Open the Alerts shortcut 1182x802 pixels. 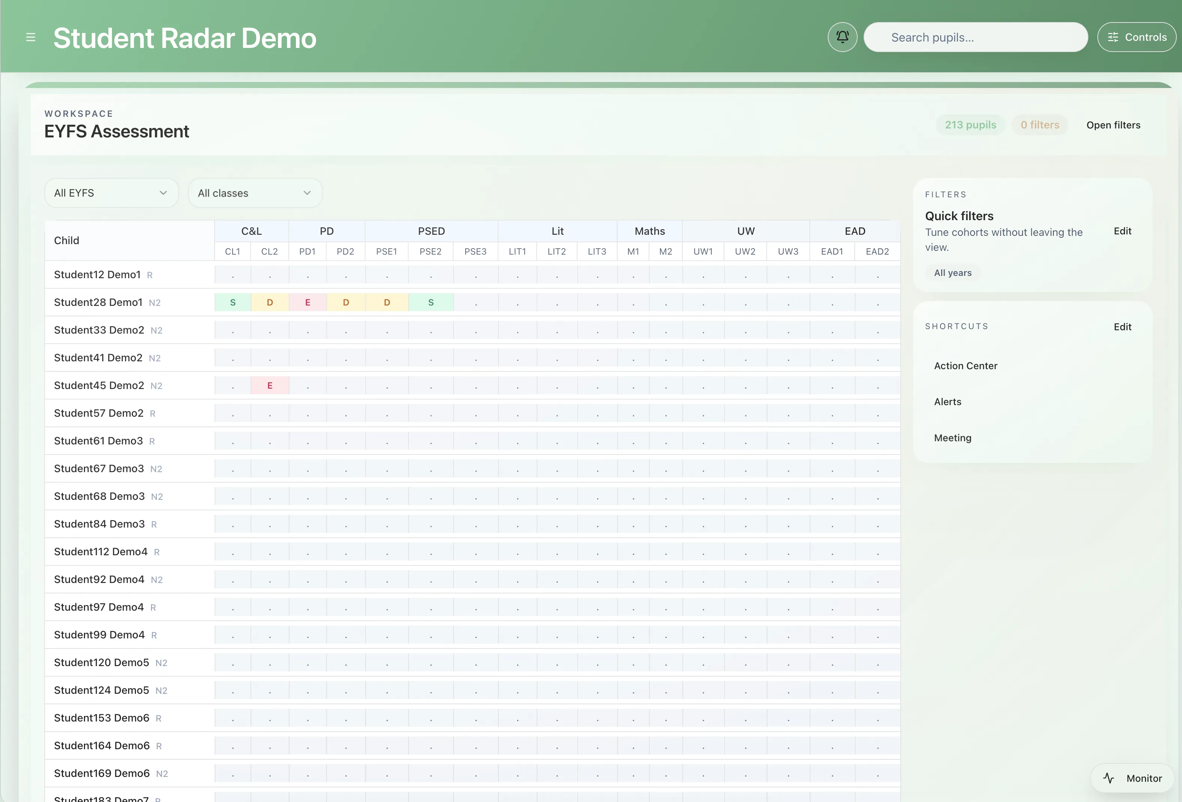(948, 402)
